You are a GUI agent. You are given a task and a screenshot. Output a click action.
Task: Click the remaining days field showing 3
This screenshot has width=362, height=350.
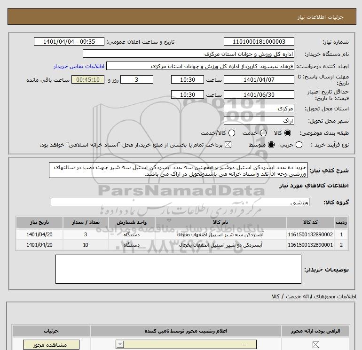pyautogui.click(x=137, y=79)
